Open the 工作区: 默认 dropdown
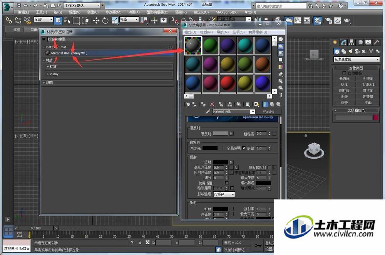385x255 pixels. tap(82, 5)
